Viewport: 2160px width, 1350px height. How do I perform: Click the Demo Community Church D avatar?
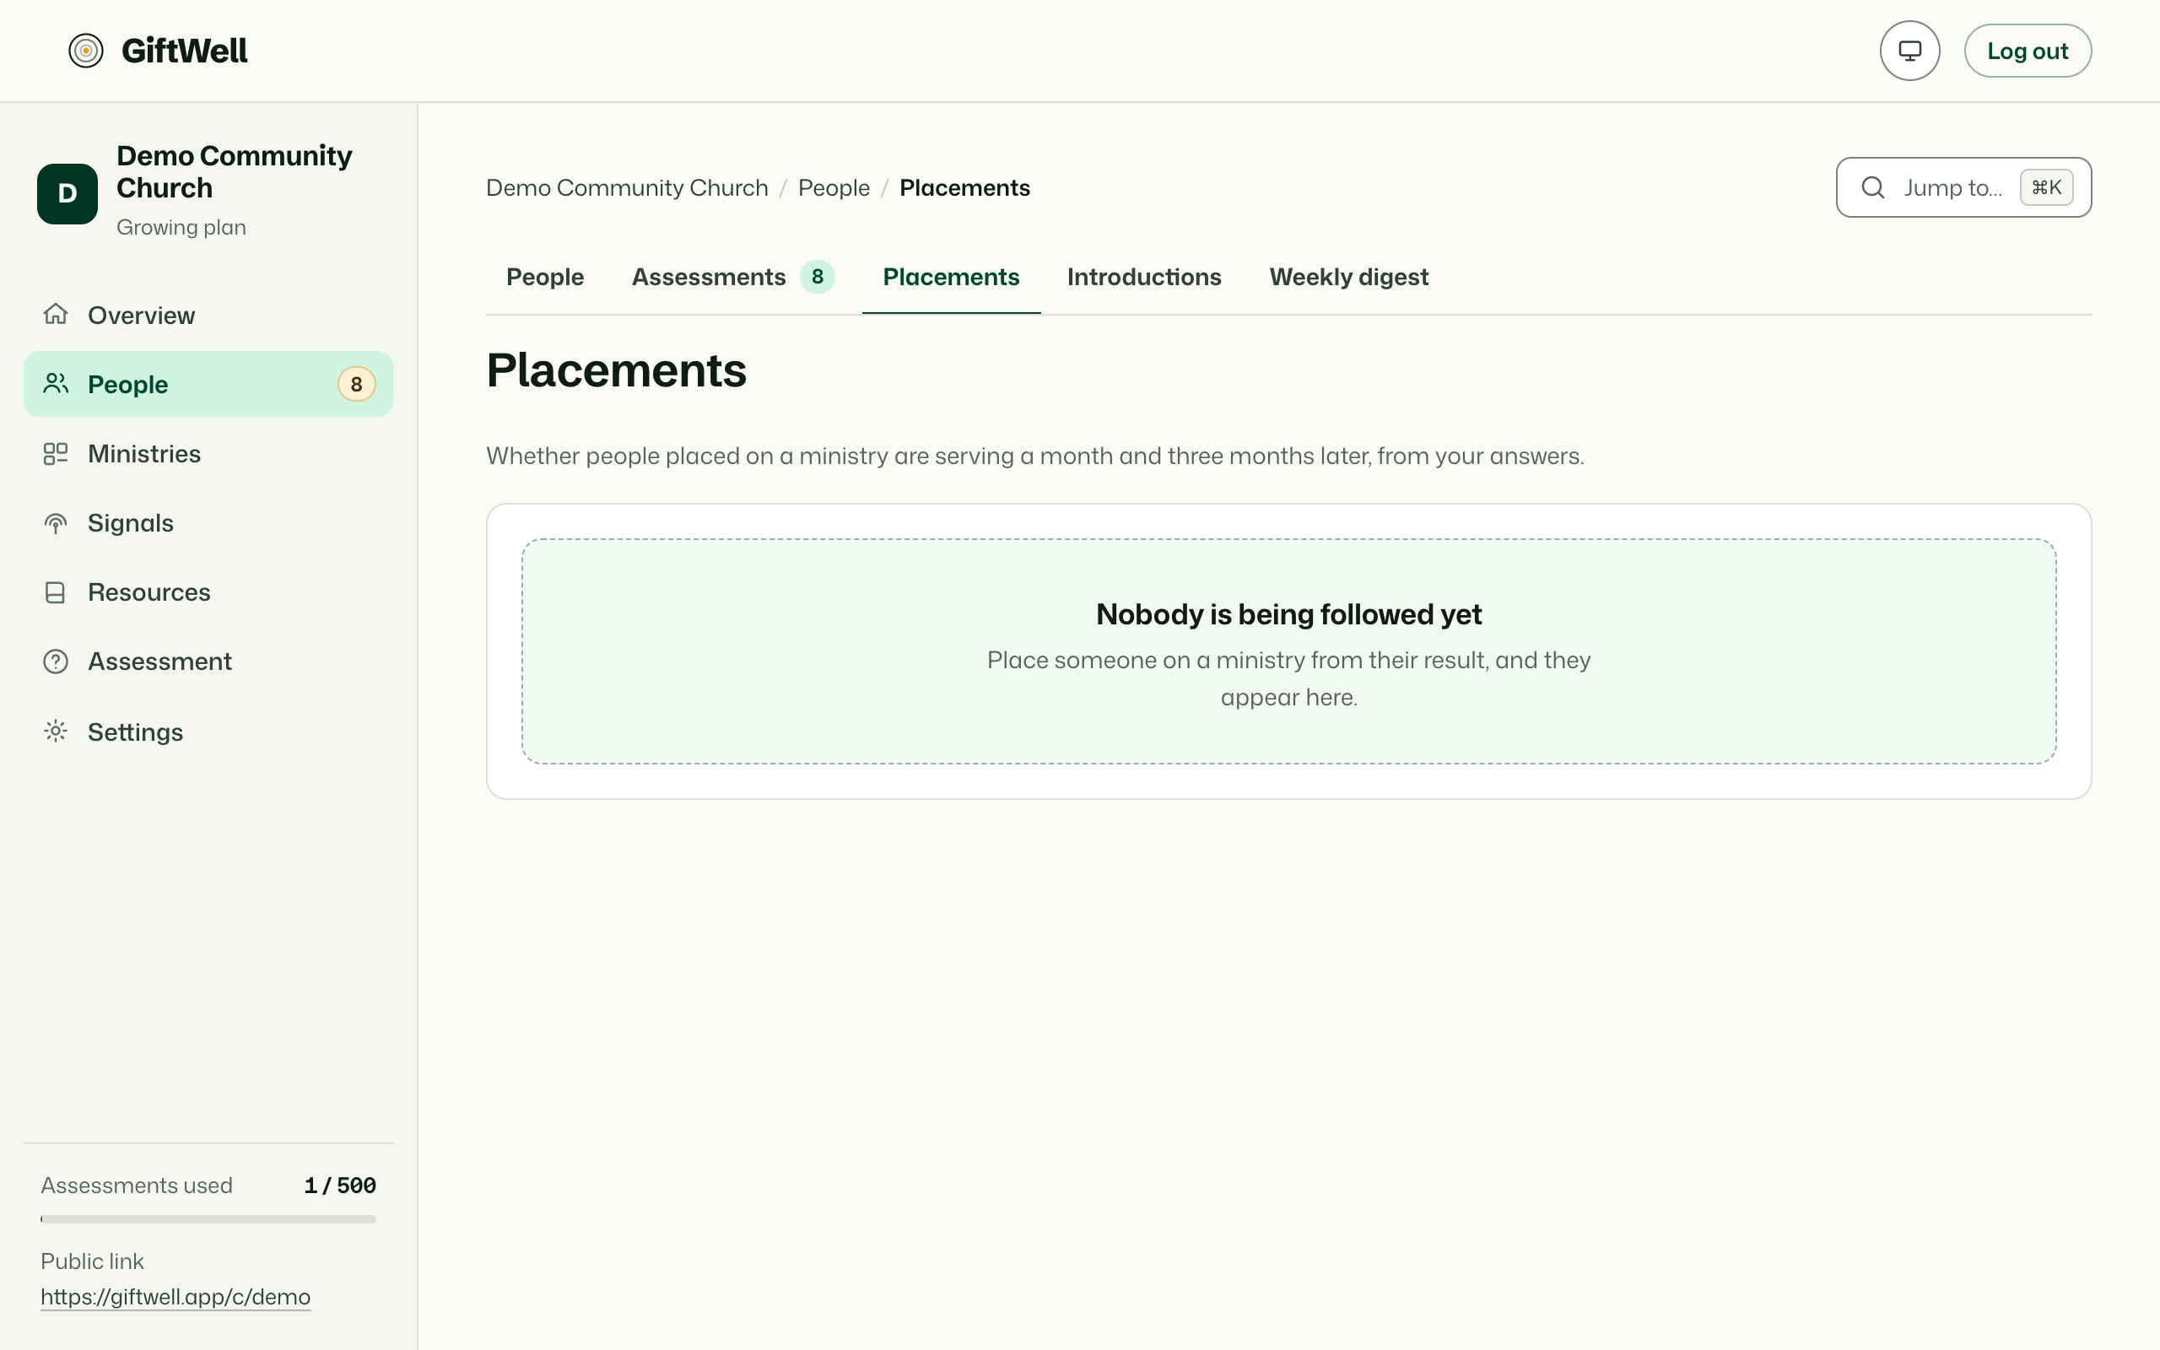[67, 194]
